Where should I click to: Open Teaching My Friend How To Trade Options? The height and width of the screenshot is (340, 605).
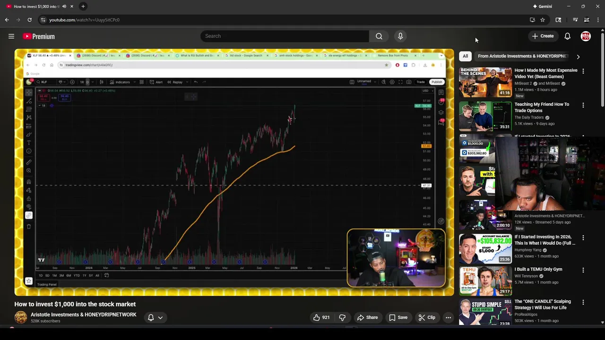click(x=542, y=107)
